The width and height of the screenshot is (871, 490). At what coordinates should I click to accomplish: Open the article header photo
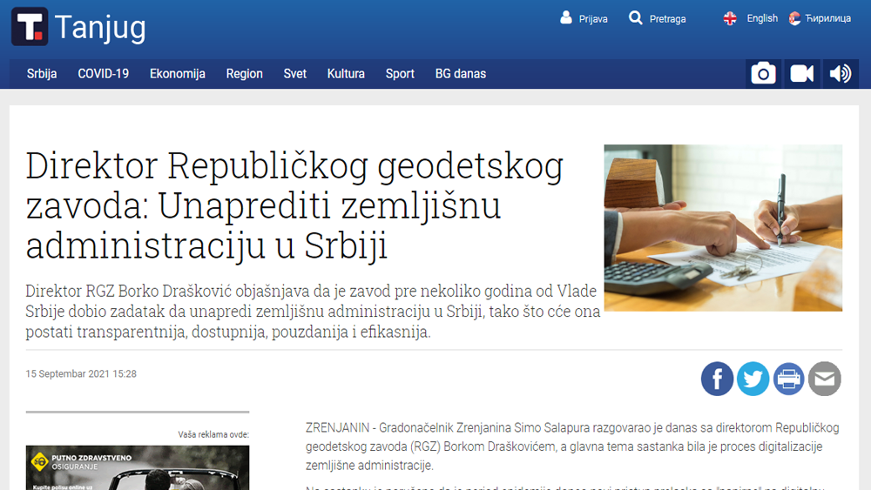[723, 227]
